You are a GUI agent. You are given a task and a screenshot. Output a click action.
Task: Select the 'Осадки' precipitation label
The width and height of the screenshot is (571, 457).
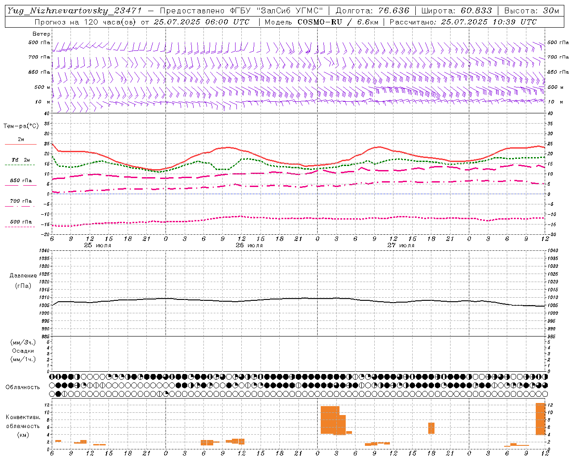pyautogui.click(x=23, y=351)
